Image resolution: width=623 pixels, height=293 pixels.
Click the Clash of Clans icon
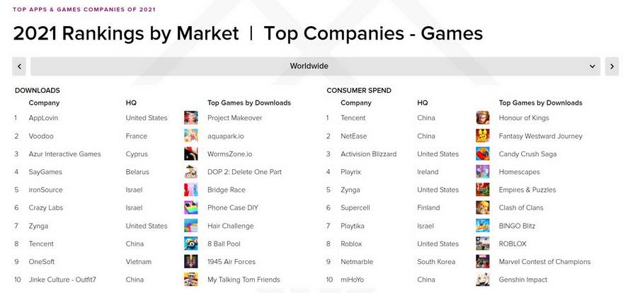click(483, 207)
